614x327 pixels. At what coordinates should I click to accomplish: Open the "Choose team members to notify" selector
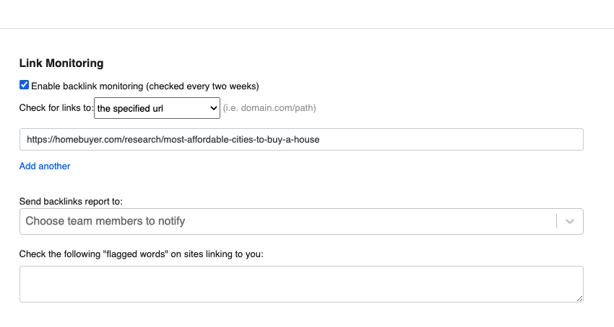coord(287,221)
